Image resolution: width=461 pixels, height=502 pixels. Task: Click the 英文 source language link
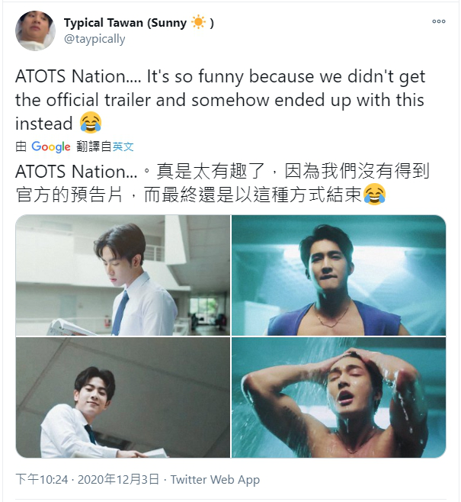click(x=123, y=146)
